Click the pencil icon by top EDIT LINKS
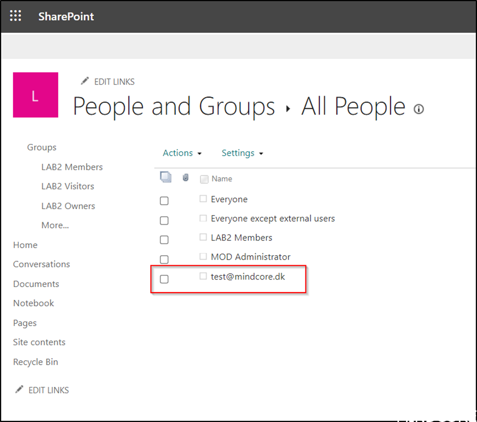 point(85,81)
